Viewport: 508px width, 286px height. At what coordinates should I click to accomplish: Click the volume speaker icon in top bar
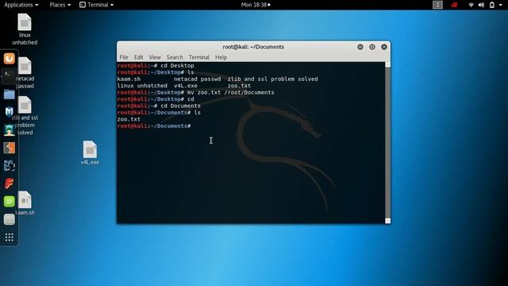coord(482,5)
